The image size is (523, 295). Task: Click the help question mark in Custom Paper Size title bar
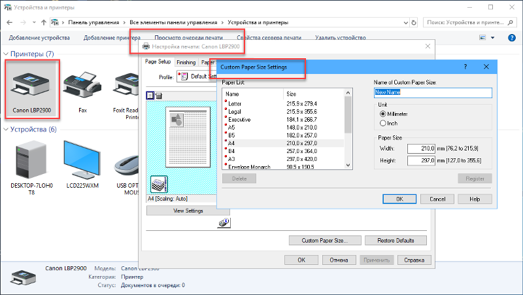click(x=465, y=67)
